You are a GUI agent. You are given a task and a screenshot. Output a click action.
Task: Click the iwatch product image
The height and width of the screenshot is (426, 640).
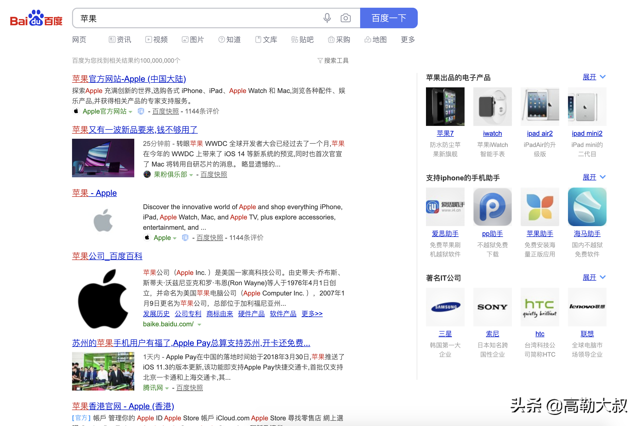(x=493, y=106)
